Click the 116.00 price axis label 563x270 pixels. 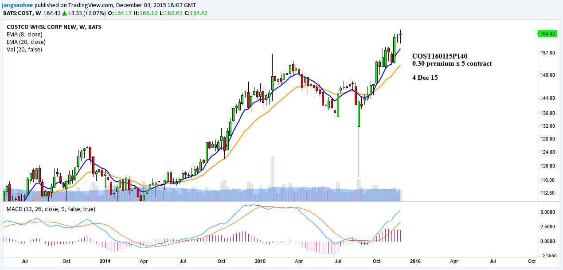547,180
